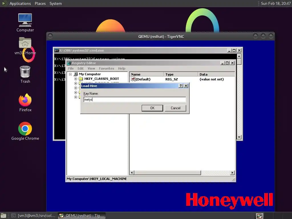Click the (value not set) data cell
Viewport: 292px width, 219px height.
point(212,79)
